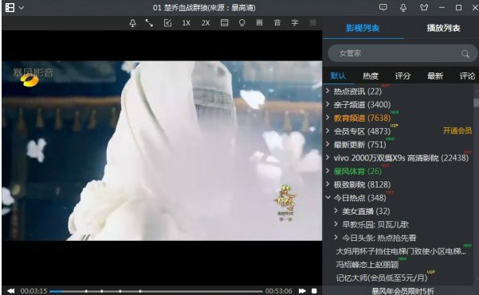
Task: Open the message bubble icon in title bar
Action: 383,7
